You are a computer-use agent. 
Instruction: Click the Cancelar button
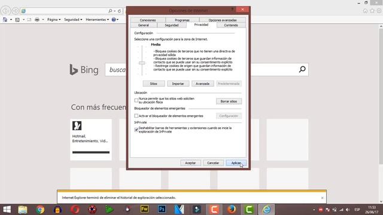213,163
